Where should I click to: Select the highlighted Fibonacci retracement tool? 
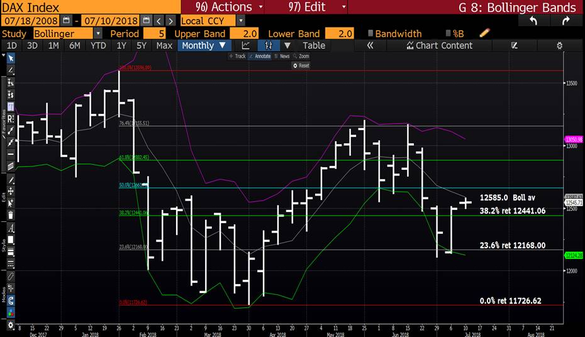coord(11,107)
